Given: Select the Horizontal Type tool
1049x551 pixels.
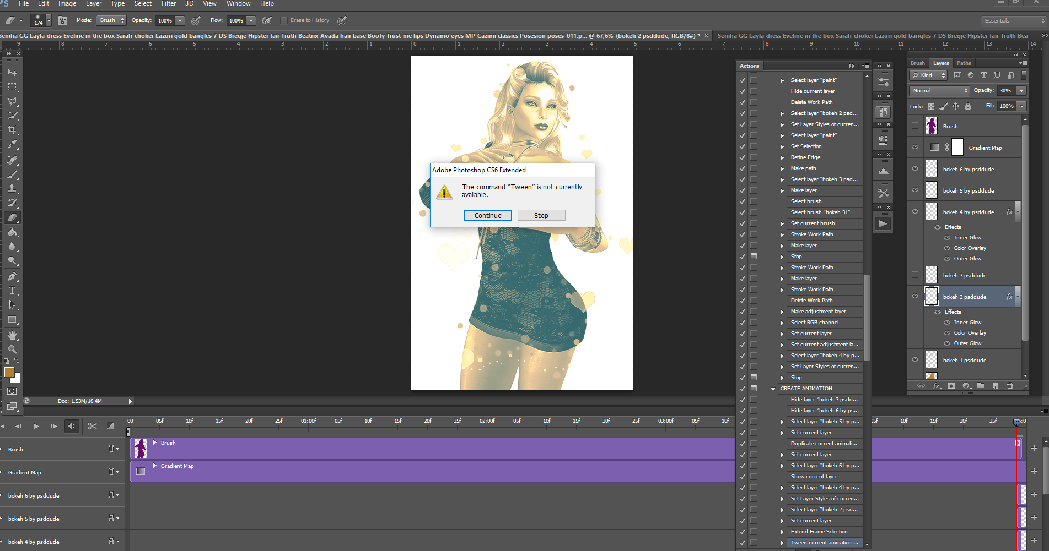Looking at the screenshot, I should coord(12,291).
